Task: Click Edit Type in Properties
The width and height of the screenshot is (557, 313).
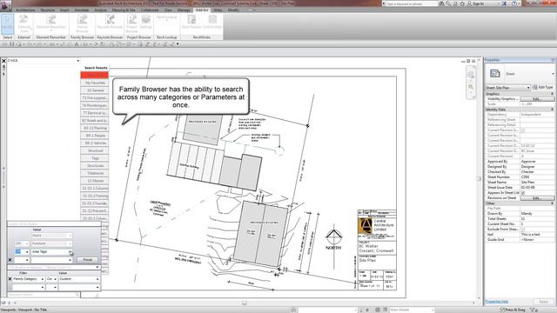Action: click(543, 87)
